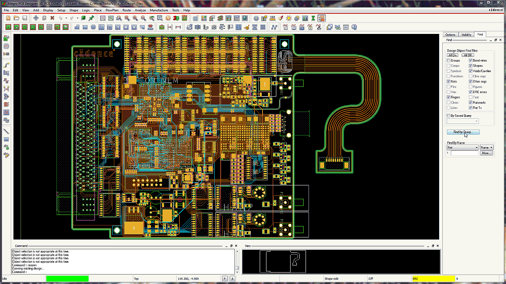506x284 pixels.
Task: Uncheck the Other segs checkbox
Action: [471, 81]
